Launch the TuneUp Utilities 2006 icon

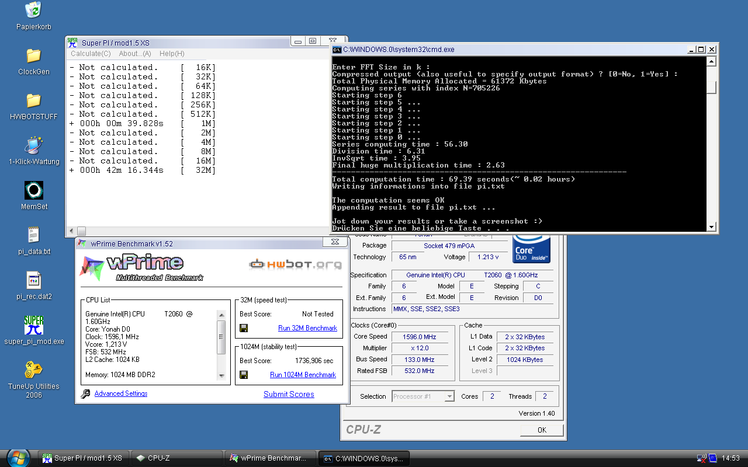[33, 370]
